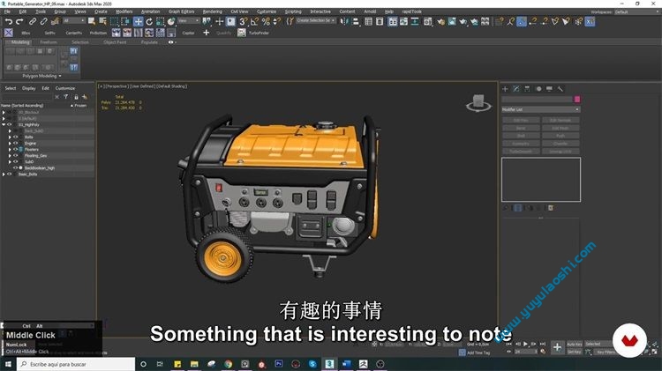
Task: Expand the Polygon Modeling panel arrow
Action: pyautogui.click(x=60, y=76)
